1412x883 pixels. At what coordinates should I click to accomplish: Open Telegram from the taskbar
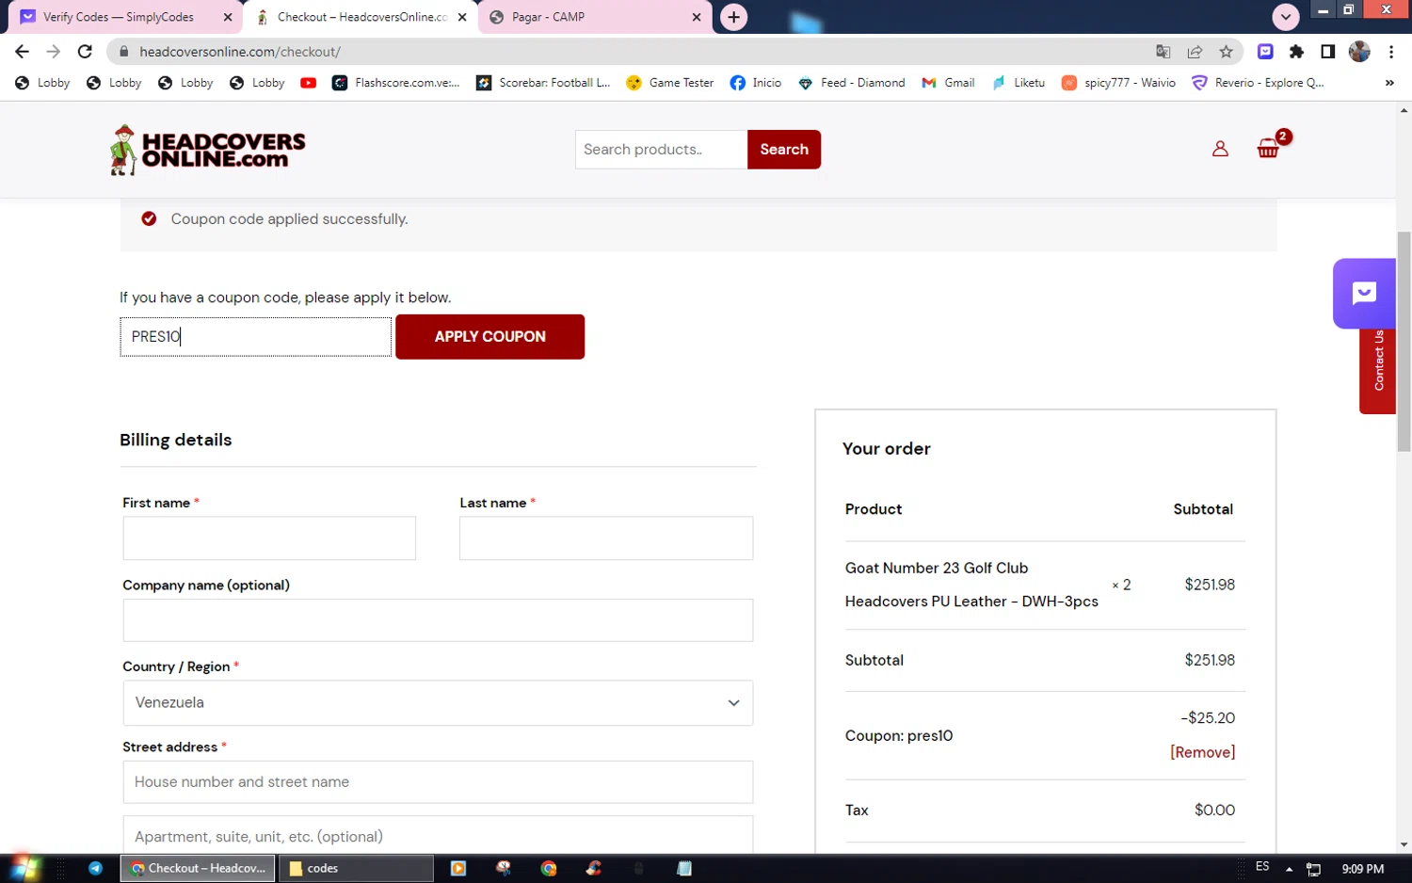pyautogui.click(x=95, y=868)
